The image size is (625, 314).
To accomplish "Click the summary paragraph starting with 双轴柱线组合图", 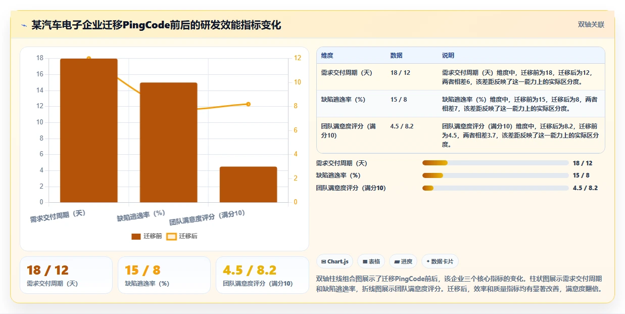I will 459,284.
